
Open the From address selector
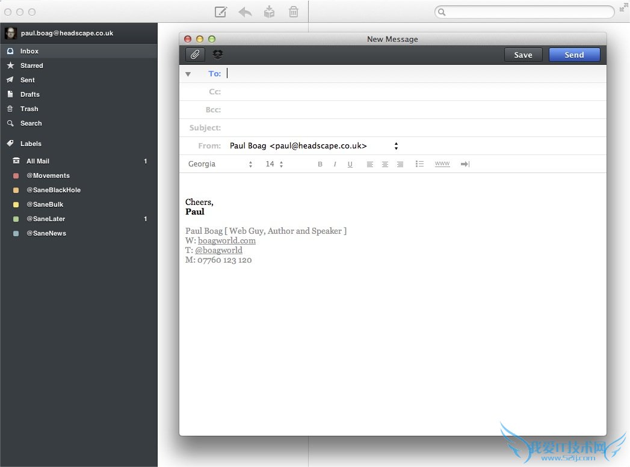pyautogui.click(x=395, y=145)
